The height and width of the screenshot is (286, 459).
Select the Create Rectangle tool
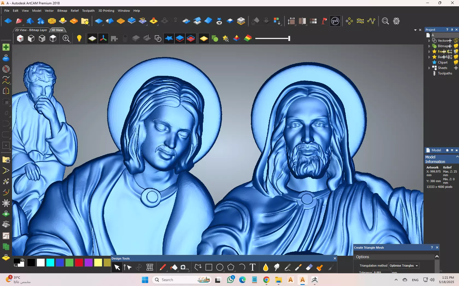[209, 267]
